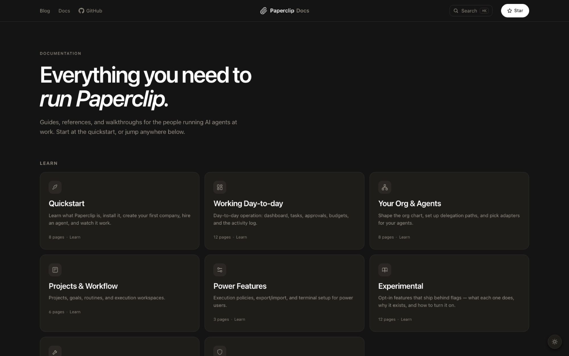
Task: Click '6 pages' on Projects & Workflow card
Action: (56, 312)
